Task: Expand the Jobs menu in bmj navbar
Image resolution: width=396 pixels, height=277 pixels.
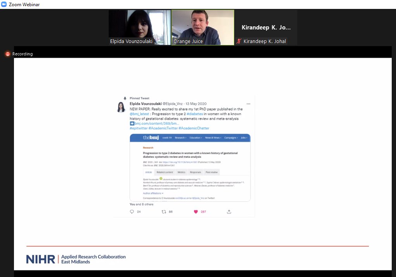Action: (244, 138)
